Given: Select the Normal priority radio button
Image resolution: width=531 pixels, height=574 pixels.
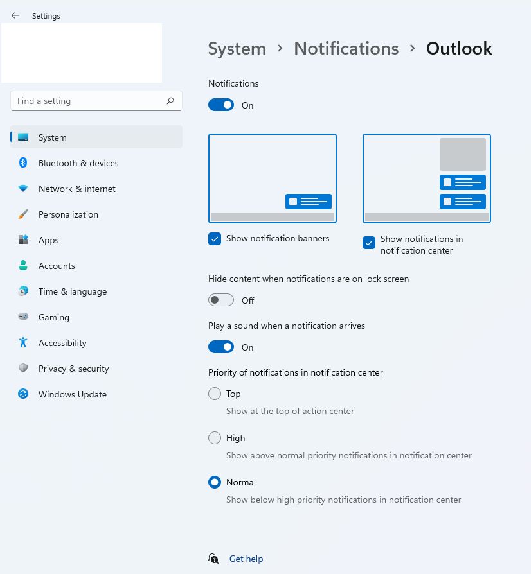Looking at the screenshot, I should [215, 482].
